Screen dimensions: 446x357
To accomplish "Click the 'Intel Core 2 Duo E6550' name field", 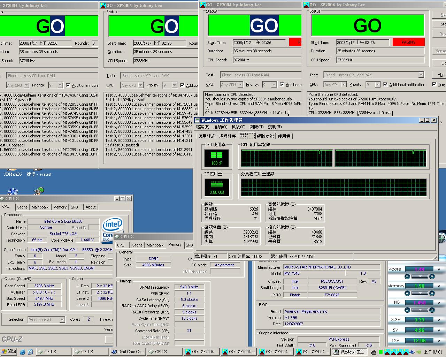I will pos(63,221).
